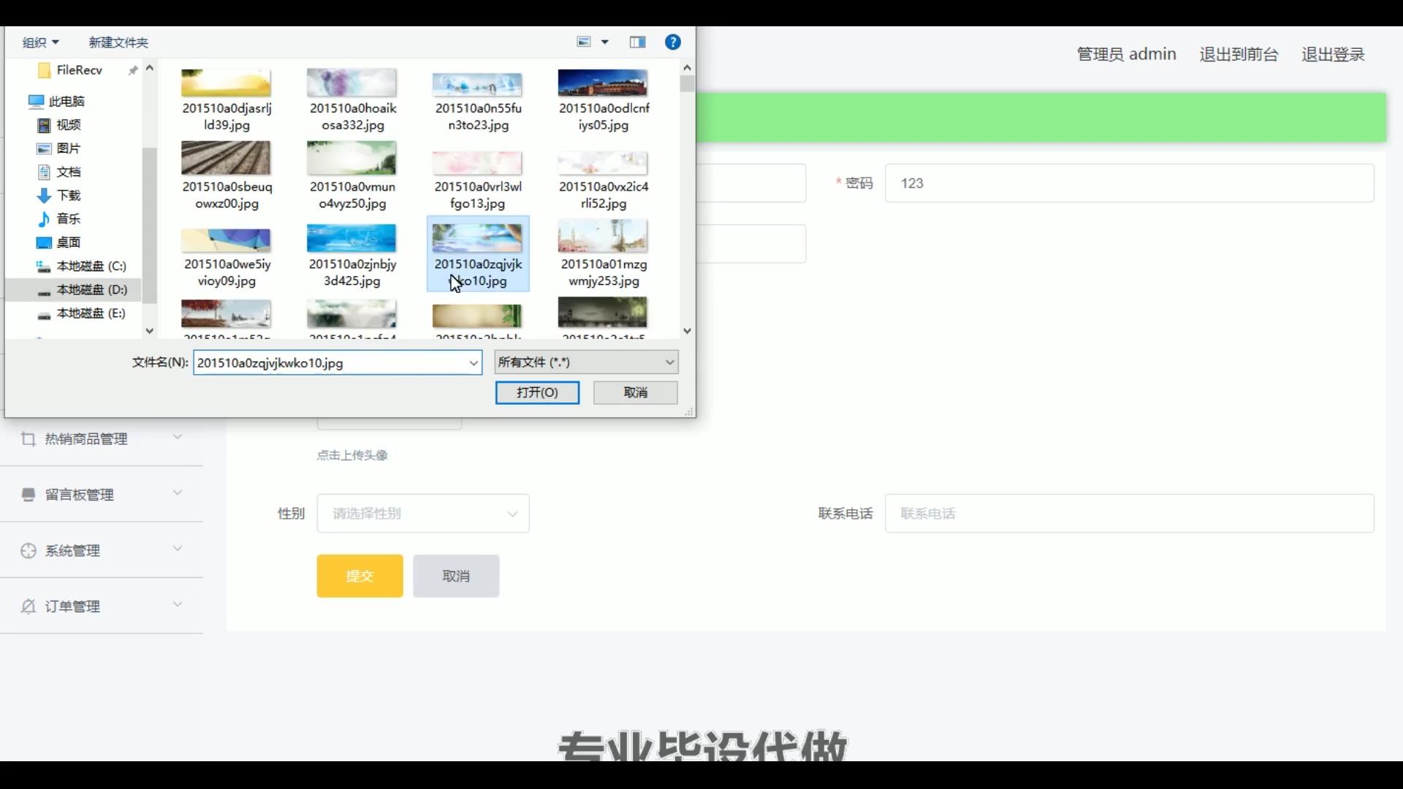Viewport: 1403px width, 789px height.
Task: Select Local Disk (C:) drive
Action: (x=91, y=267)
